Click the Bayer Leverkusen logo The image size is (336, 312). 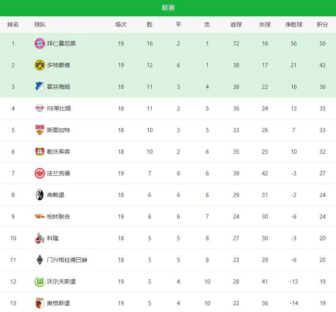click(x=40, y=151)
